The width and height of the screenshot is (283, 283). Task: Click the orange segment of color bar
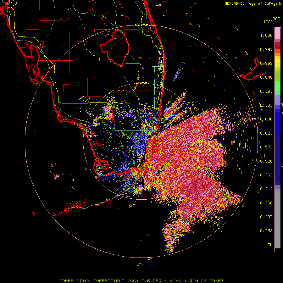tap(278, 53)
